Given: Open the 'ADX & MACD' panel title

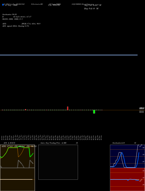Looking at the screenshot, I should pyautogui.click(x=9, y=143).
